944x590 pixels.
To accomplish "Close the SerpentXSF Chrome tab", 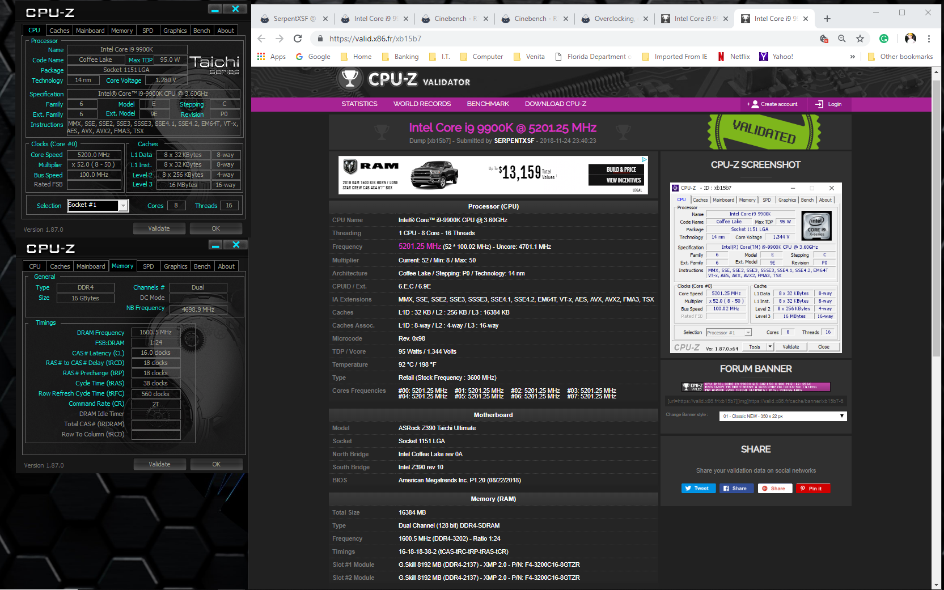I will 325,19.
